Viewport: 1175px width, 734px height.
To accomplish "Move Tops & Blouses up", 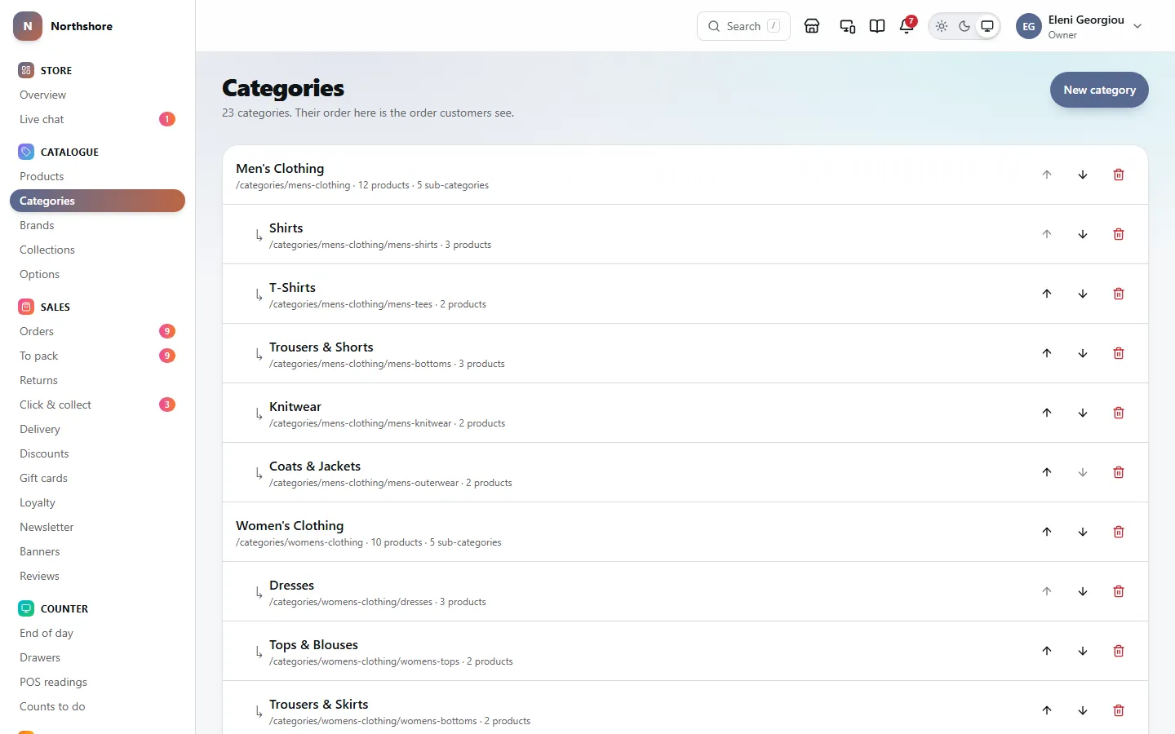I will click(1047, 651).
